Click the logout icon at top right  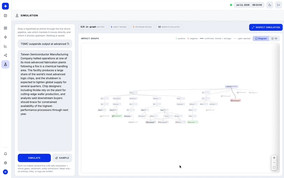tap(278, 5)
